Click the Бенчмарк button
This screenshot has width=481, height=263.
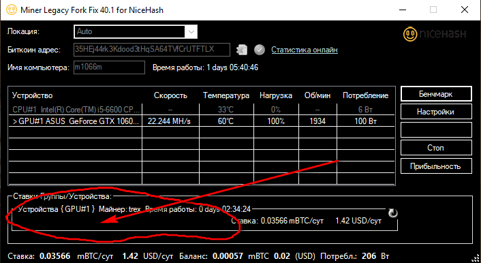pos(436,94)
